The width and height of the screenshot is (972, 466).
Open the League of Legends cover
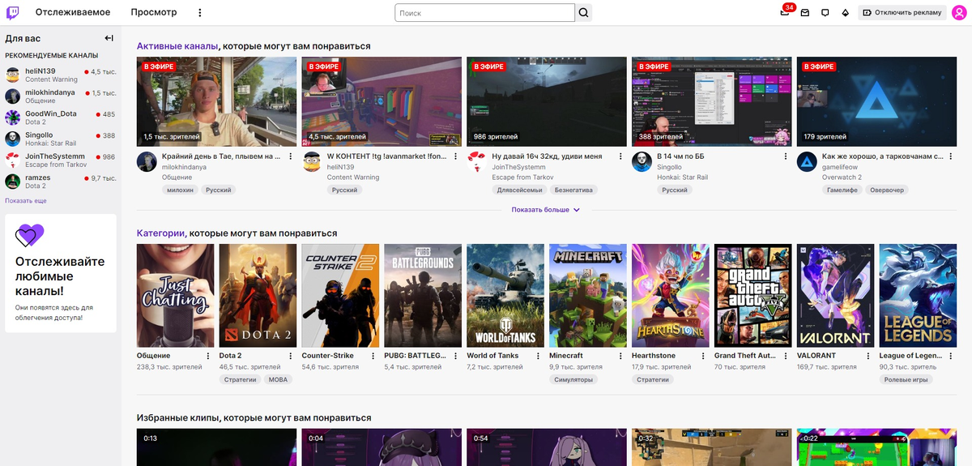(x=919, y=296)
